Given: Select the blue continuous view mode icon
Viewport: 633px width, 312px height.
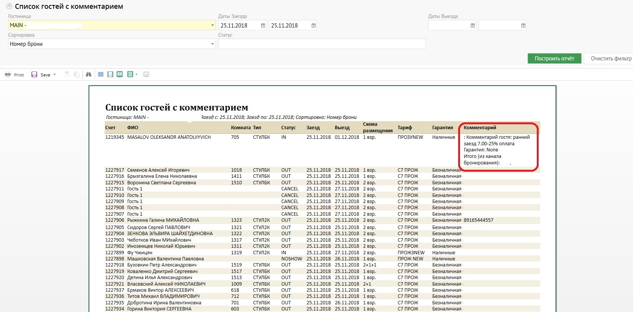Looking at the screenshot, I should coord(100,75).
